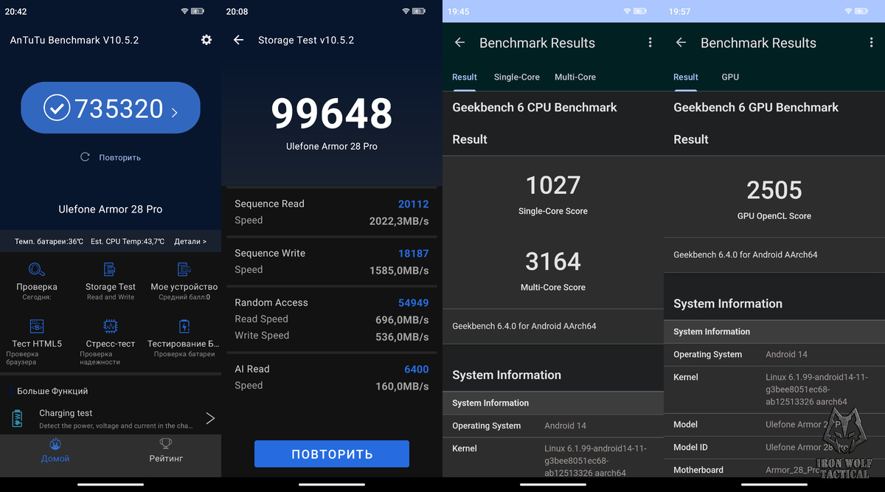Tap the Больше Функций section header
The height and width of the screenshot is (492, 885).
coord(52,391)
